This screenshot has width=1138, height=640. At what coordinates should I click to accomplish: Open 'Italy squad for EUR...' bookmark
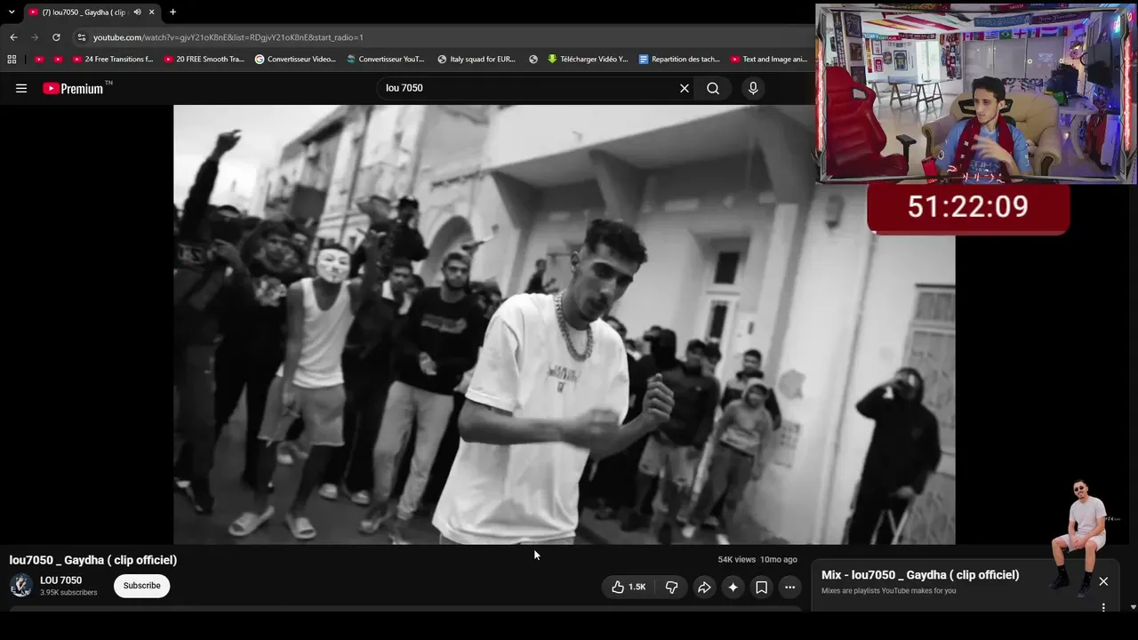[x=477, y=60]
